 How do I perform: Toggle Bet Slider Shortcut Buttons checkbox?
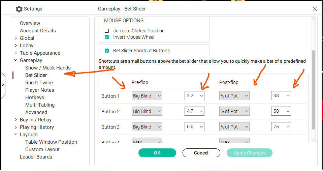pos(107,51)
